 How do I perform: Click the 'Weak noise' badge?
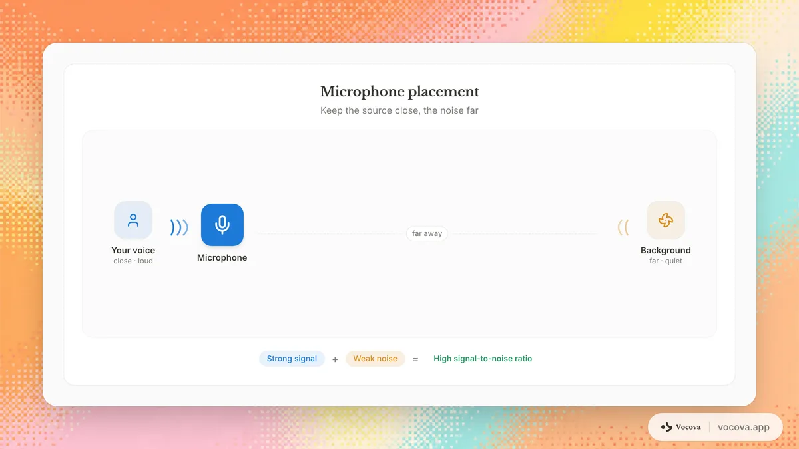click(x=375, y=359)
